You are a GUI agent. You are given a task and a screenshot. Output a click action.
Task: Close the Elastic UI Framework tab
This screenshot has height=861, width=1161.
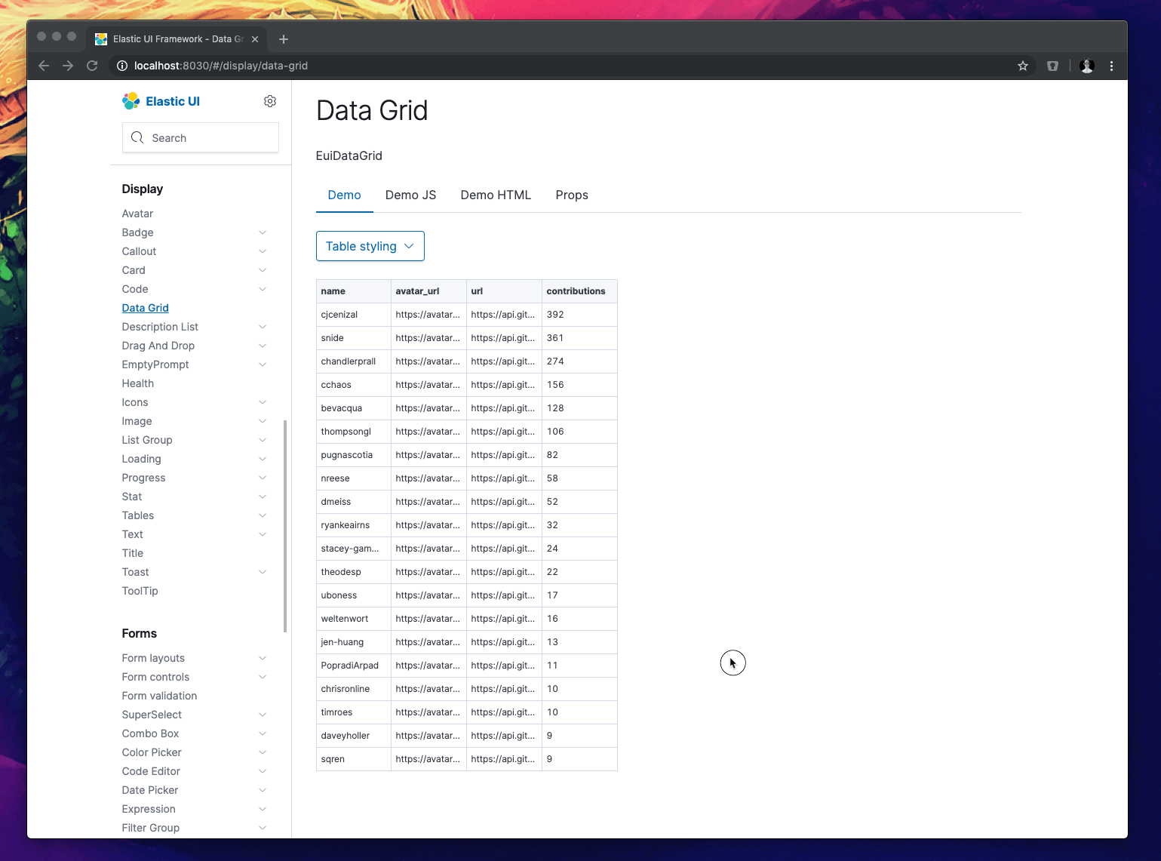[255, 39]
